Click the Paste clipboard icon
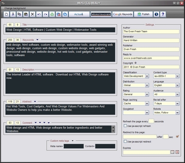 26,14
